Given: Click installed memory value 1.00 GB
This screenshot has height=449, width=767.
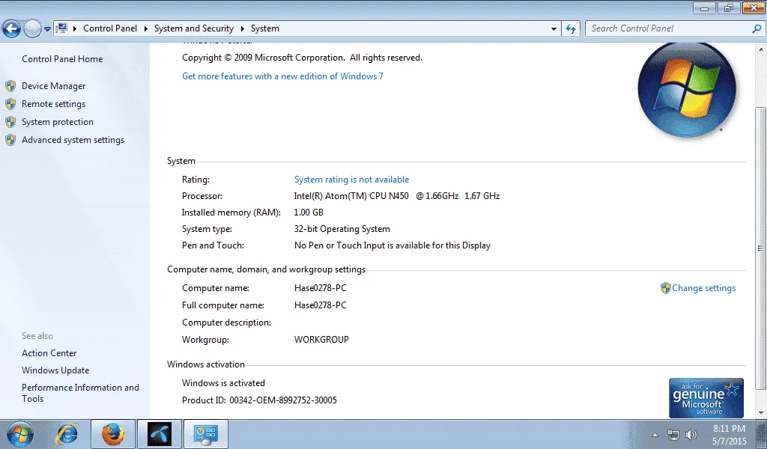Looking at the screenshot, I should (x=308, y=213).
